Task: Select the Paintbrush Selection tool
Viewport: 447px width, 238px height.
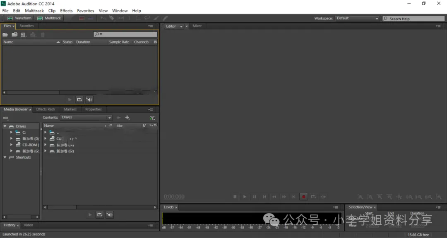Action: coord(156,18)
